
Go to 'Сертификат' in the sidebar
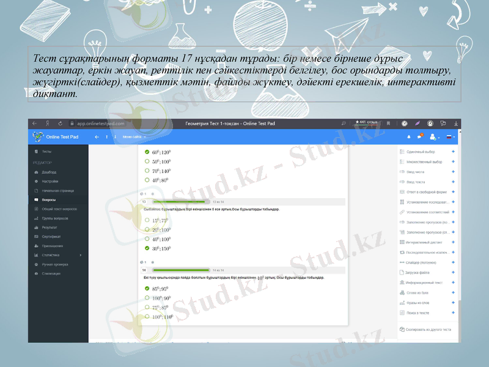pos(51,236)
